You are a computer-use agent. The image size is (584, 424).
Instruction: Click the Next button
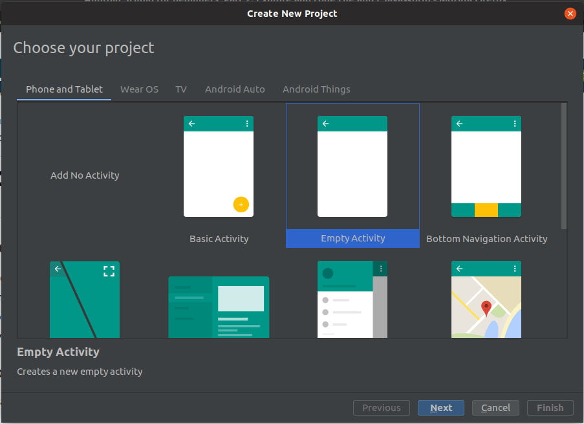point(440,408)
